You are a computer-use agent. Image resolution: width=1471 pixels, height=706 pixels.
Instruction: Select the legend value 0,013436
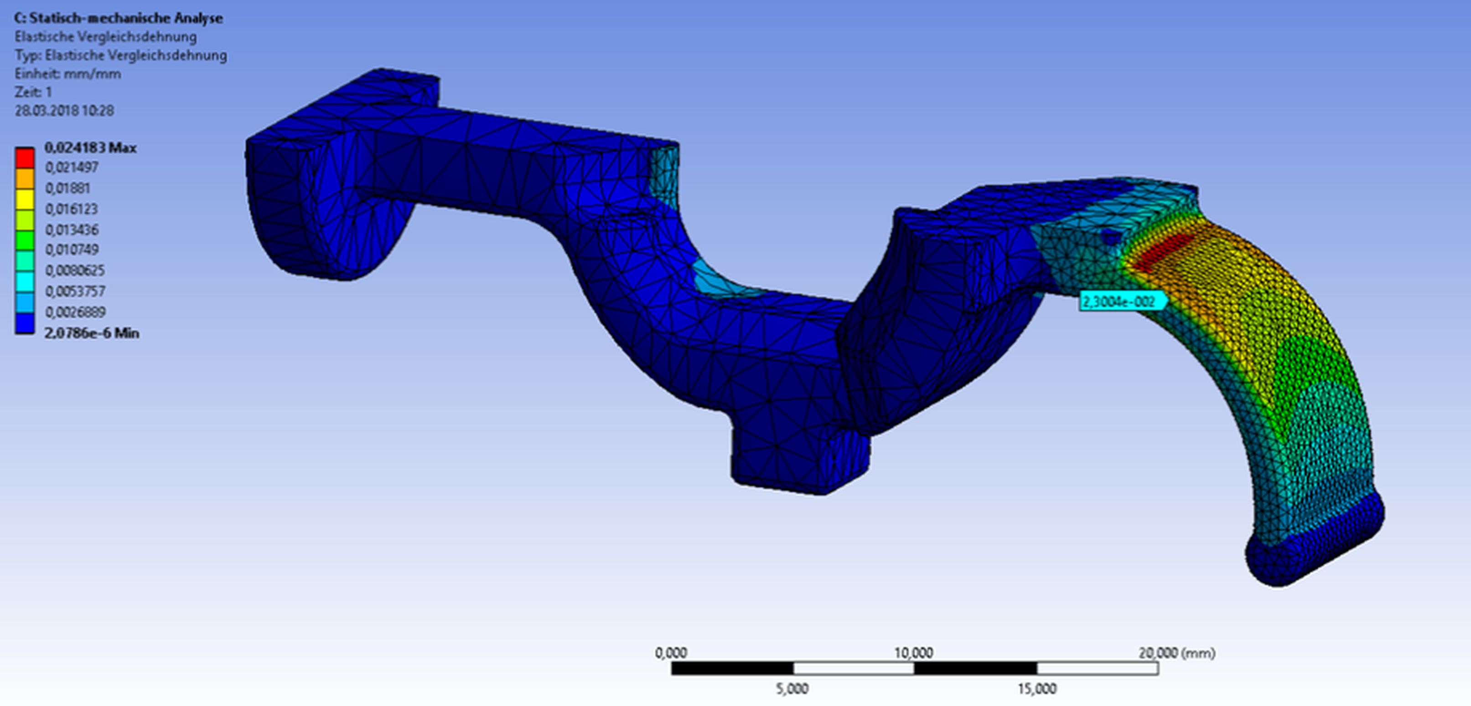pos(72,230)
